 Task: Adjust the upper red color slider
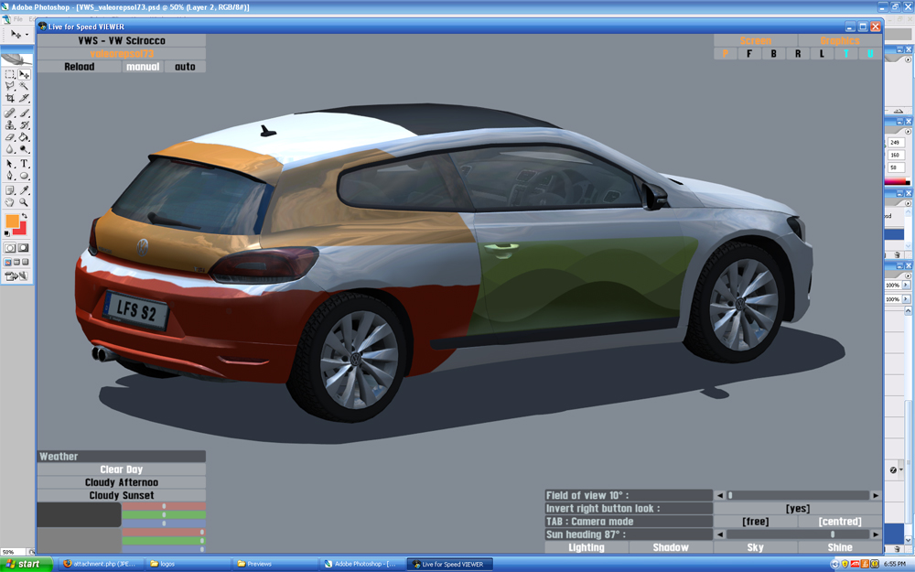point(164,506)
